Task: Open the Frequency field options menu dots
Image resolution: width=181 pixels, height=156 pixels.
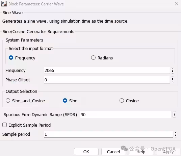Action: pyautogui.click(x=173, y=70)
